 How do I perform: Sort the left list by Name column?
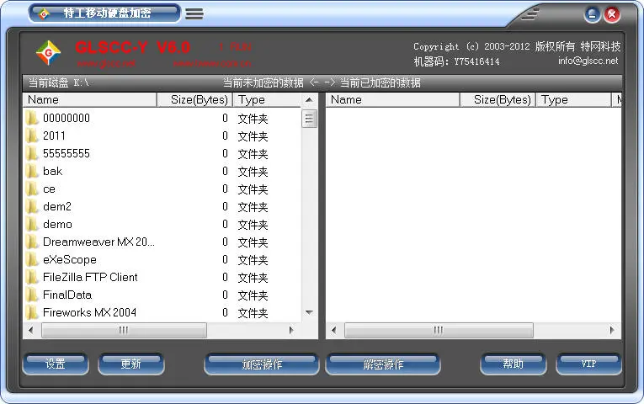click(89, 99)
